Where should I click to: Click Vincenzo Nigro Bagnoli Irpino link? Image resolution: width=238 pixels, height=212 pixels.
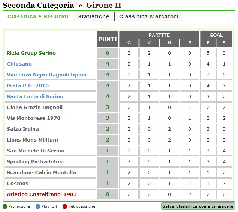46,75
